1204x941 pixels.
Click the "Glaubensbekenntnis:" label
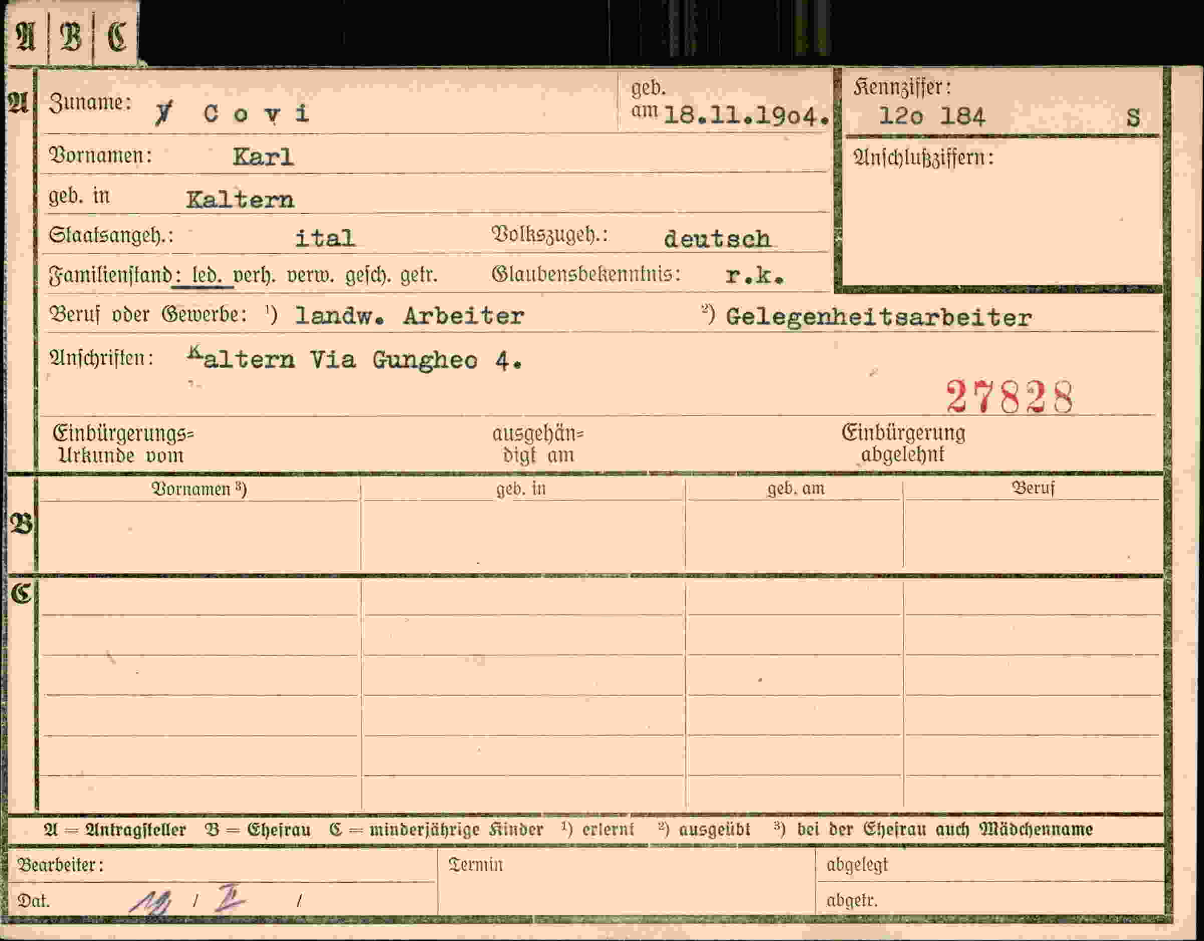[x=586, y=274]
